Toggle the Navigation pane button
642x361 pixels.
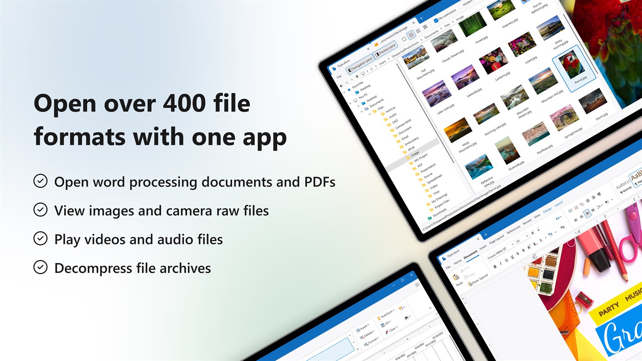360,64
